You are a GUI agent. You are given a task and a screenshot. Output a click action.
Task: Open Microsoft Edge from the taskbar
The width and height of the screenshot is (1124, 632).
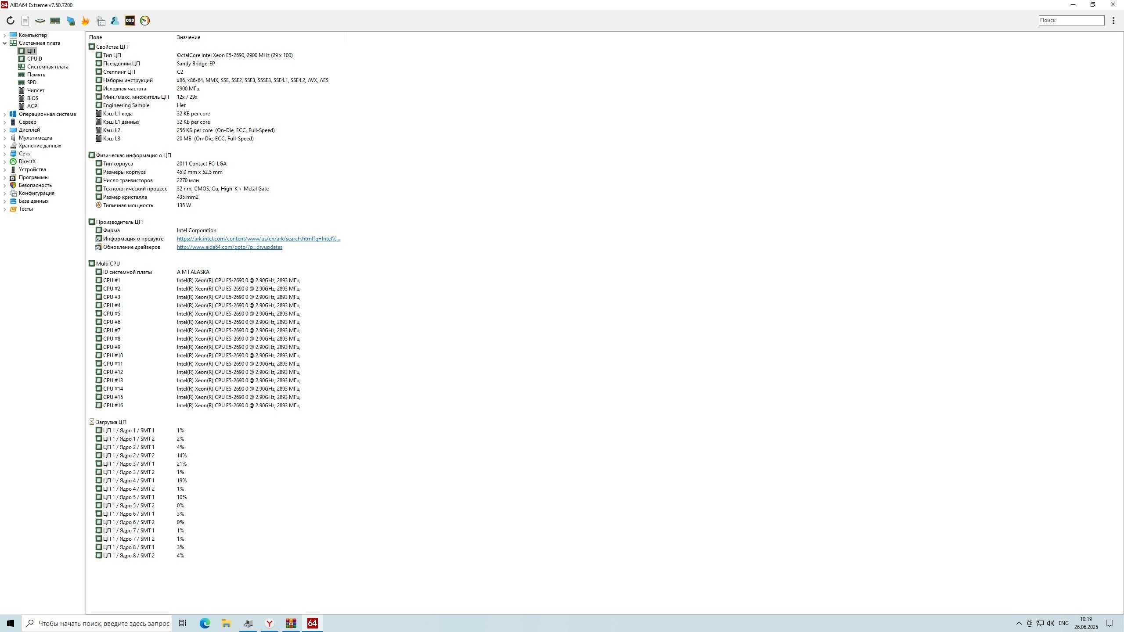pos(205,623)
